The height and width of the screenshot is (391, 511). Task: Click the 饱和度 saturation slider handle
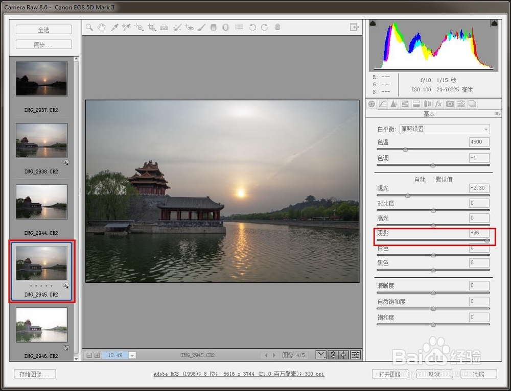coord(433,324)
